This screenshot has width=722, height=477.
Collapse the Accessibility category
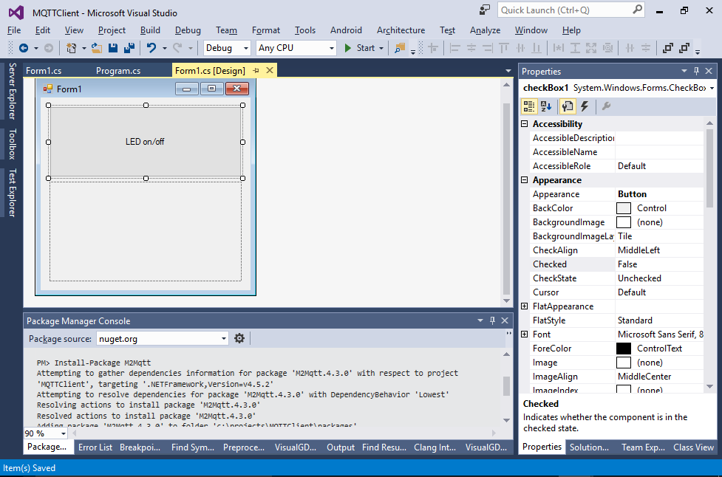(x=525, y=124)
